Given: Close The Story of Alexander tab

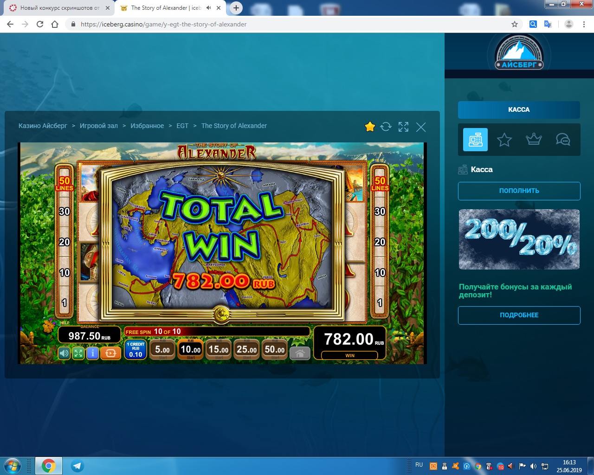Looking at the screenshot, I should point(219,8).
